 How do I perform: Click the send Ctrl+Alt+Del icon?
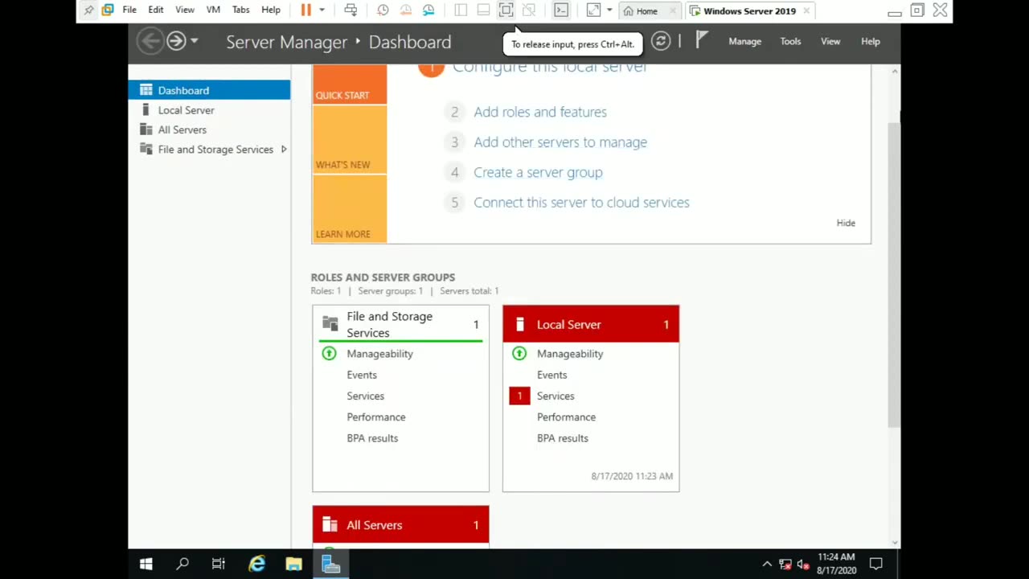pos(351,10)
